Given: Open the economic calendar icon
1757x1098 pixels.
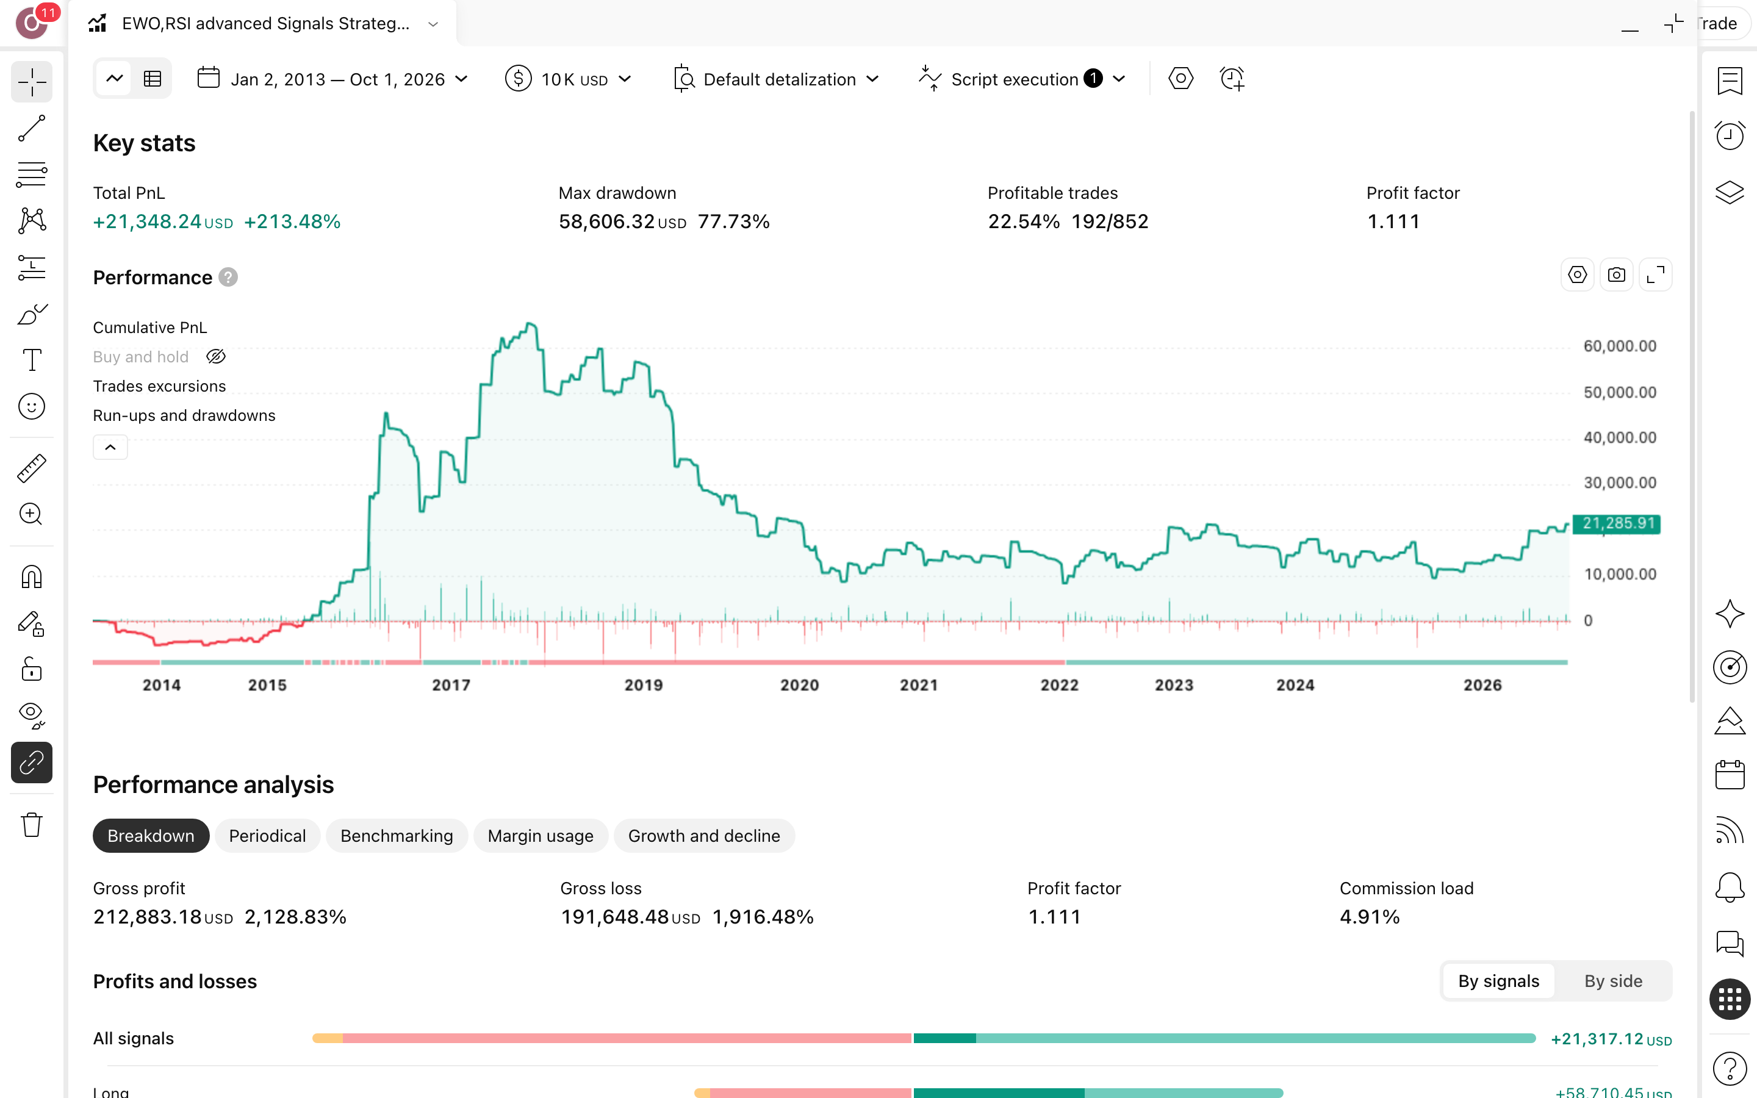Looking at the screenshot, I should point(1730,775).
